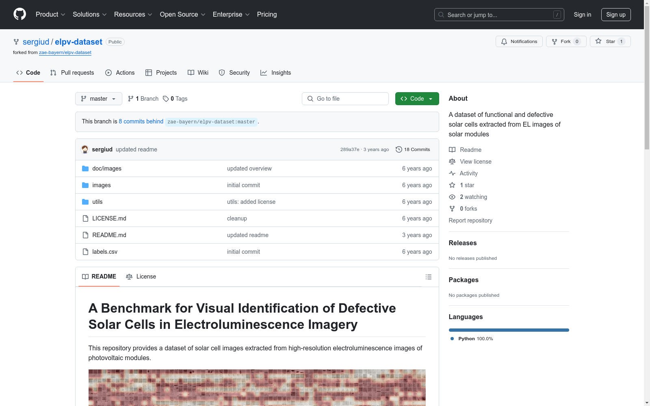Viewport: 650px width, 406px height.
Task: Click the tag icon next to Tags
Action: (x=166, y=99)
